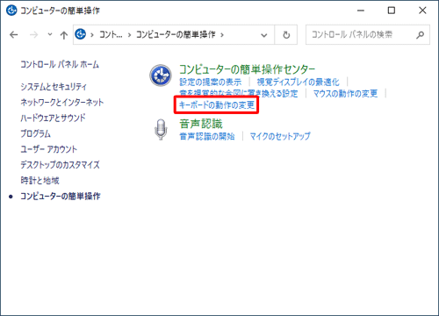Screen dimensions: 439x316
Task: Click the Ease of Access Center icon
Action: (161, 75)
